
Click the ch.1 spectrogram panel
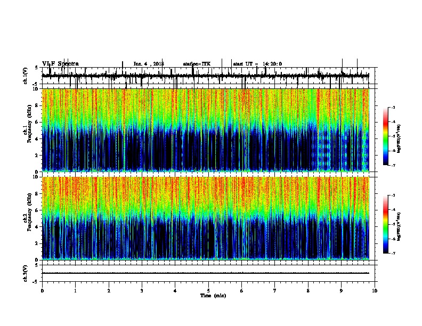[x=205, y=130]
